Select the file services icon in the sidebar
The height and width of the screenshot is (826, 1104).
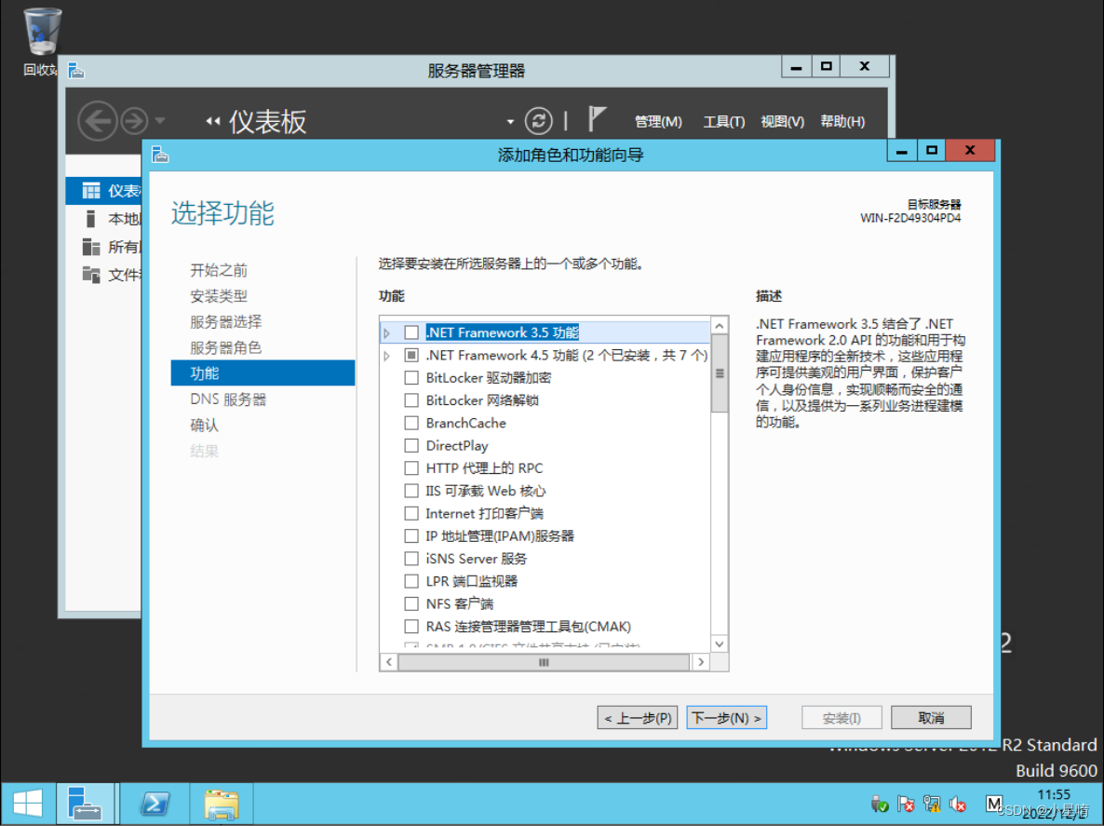[x=91, y=275]
